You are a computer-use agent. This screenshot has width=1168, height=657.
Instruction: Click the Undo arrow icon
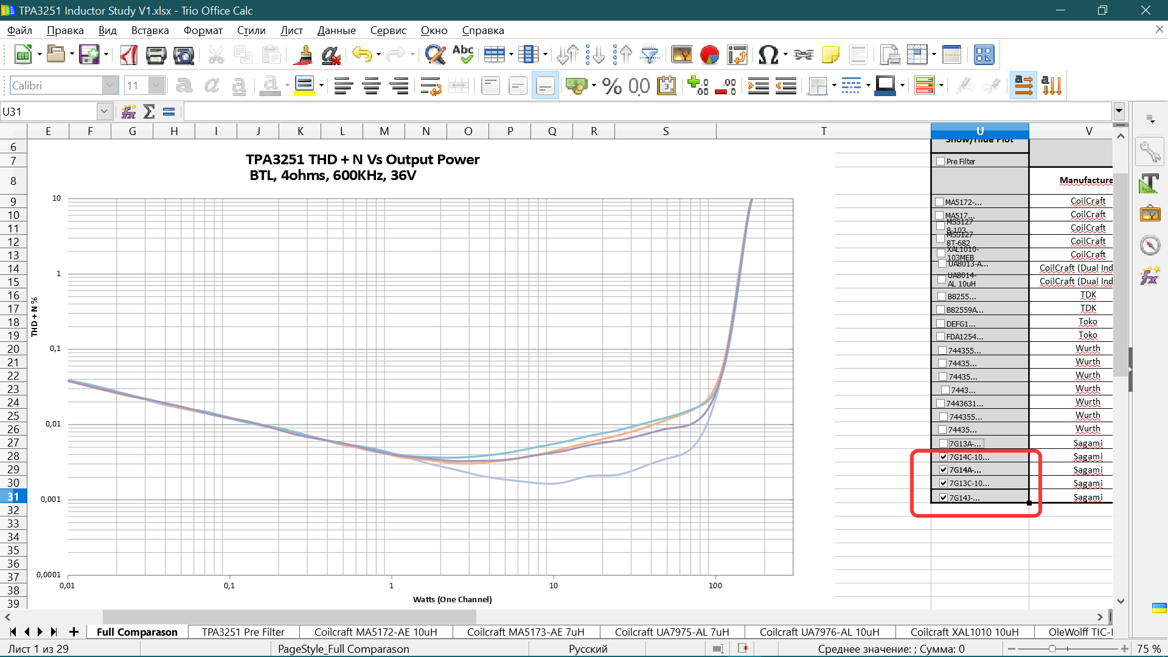click(362, 55)
